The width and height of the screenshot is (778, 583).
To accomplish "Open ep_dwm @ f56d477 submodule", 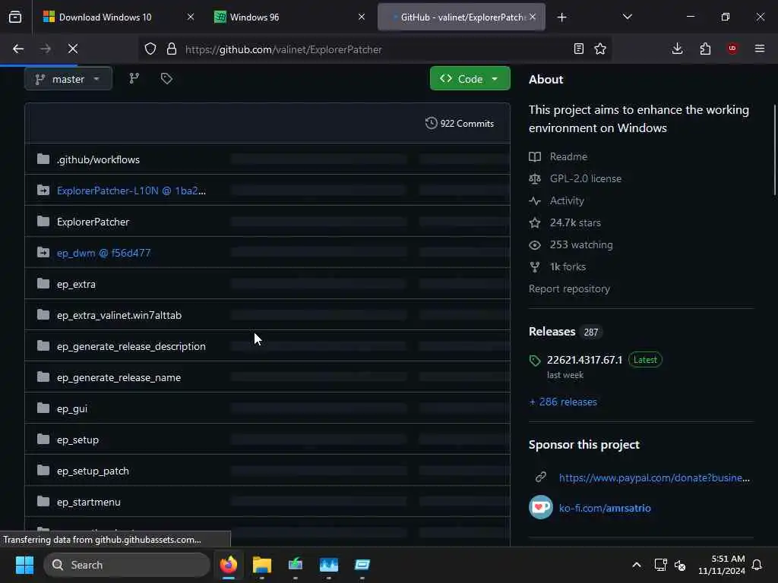I will (x=103, y=253).
